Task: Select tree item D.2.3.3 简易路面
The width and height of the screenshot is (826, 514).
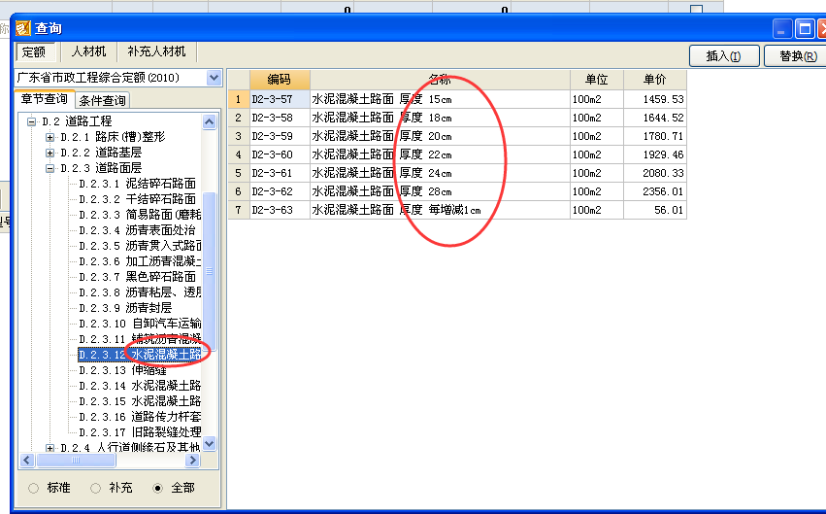Action: pos(140,215)
